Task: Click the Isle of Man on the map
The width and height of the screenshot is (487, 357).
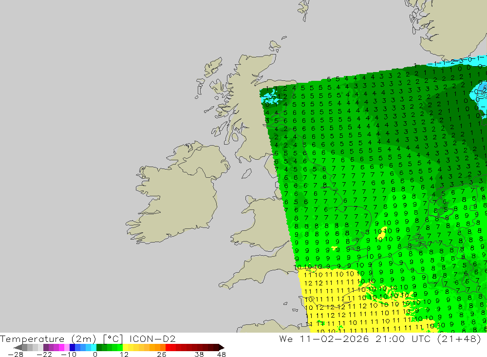Action: pyautogui.click(x=246, y=173)
